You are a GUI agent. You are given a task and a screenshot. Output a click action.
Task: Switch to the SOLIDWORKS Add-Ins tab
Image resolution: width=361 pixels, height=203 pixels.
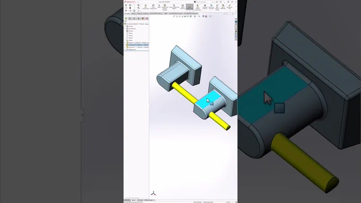pos(156,14)
